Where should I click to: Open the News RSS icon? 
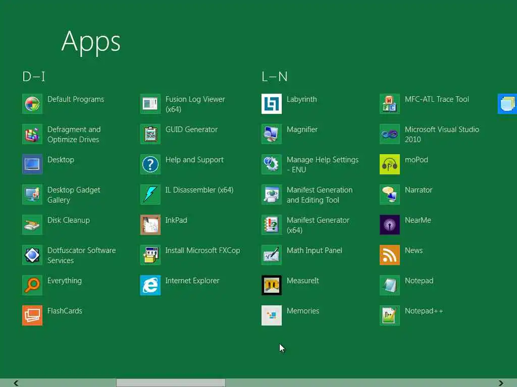click(x=390, y=255)
